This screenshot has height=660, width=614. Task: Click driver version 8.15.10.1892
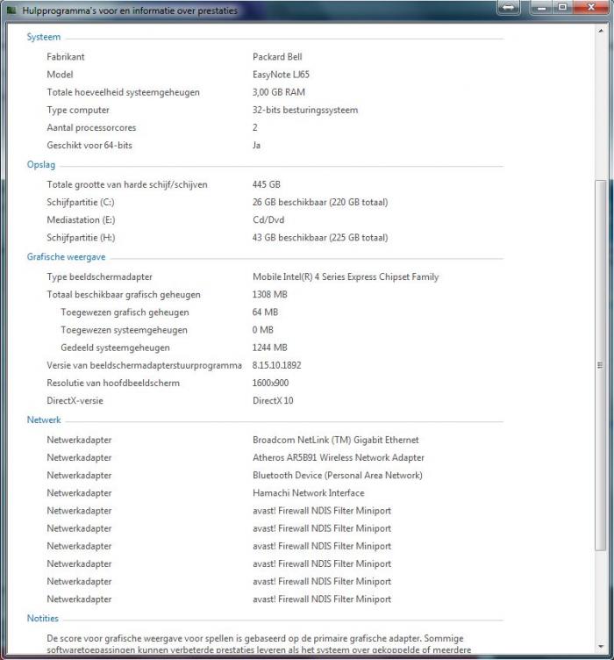tap(276, 365)
